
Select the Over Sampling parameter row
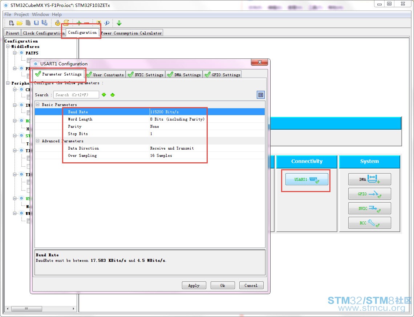(150, 155)
